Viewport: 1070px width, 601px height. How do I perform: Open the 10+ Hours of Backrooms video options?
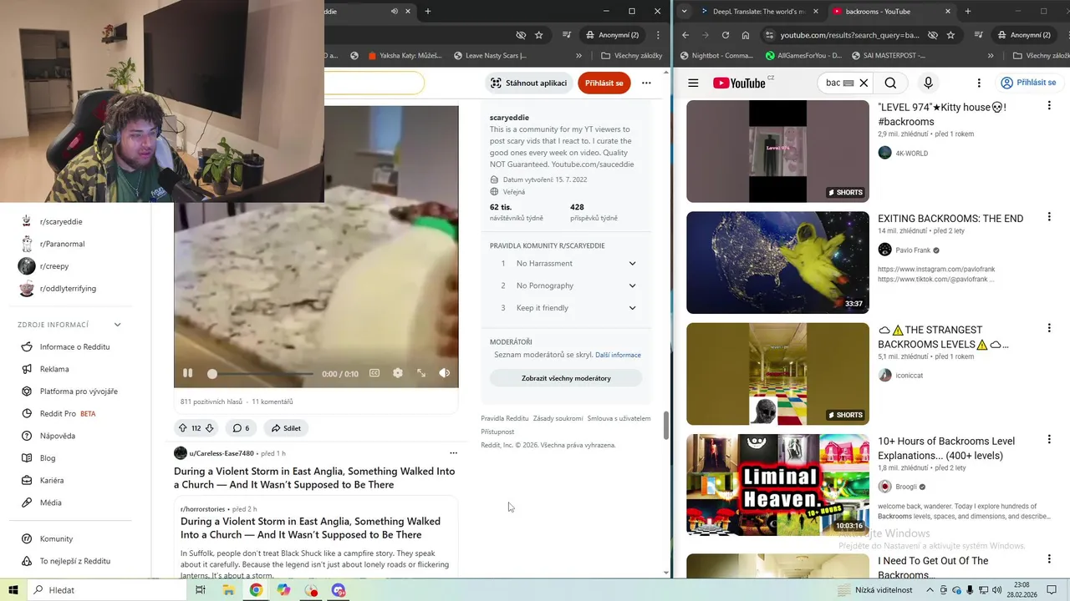[1049, 440]
